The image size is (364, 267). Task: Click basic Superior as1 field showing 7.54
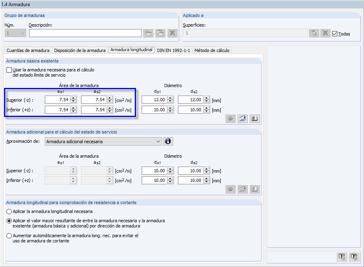tap(58, 100)
